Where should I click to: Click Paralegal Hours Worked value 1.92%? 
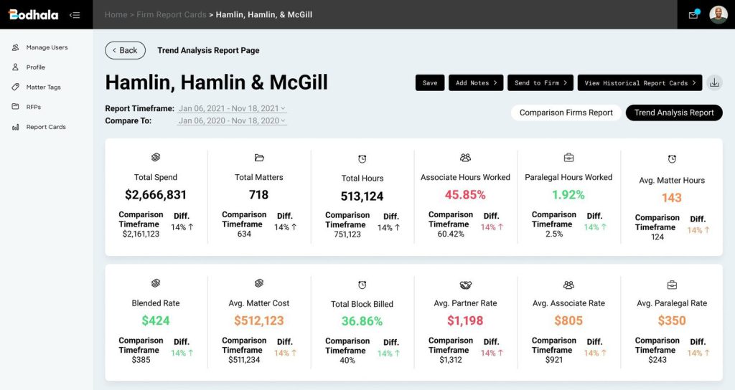[x=568, y=195]
